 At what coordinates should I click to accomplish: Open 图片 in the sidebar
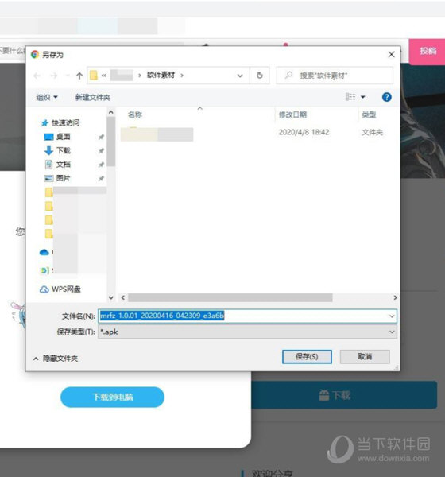(x=57, y=178)
